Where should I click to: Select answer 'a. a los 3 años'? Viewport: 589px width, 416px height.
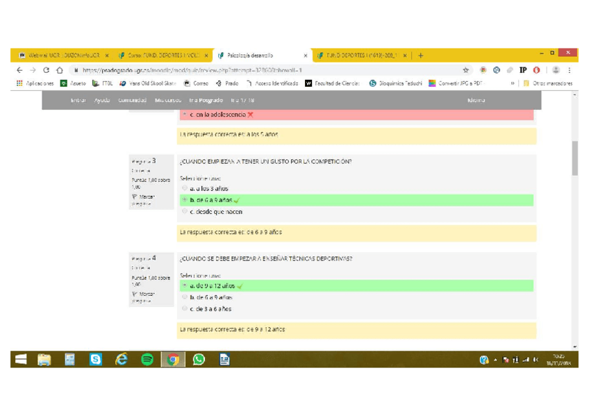pos(185,188)
